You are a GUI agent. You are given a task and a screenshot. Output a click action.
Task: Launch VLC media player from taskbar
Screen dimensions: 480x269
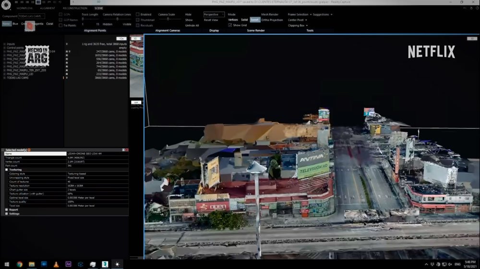[56, 264]
